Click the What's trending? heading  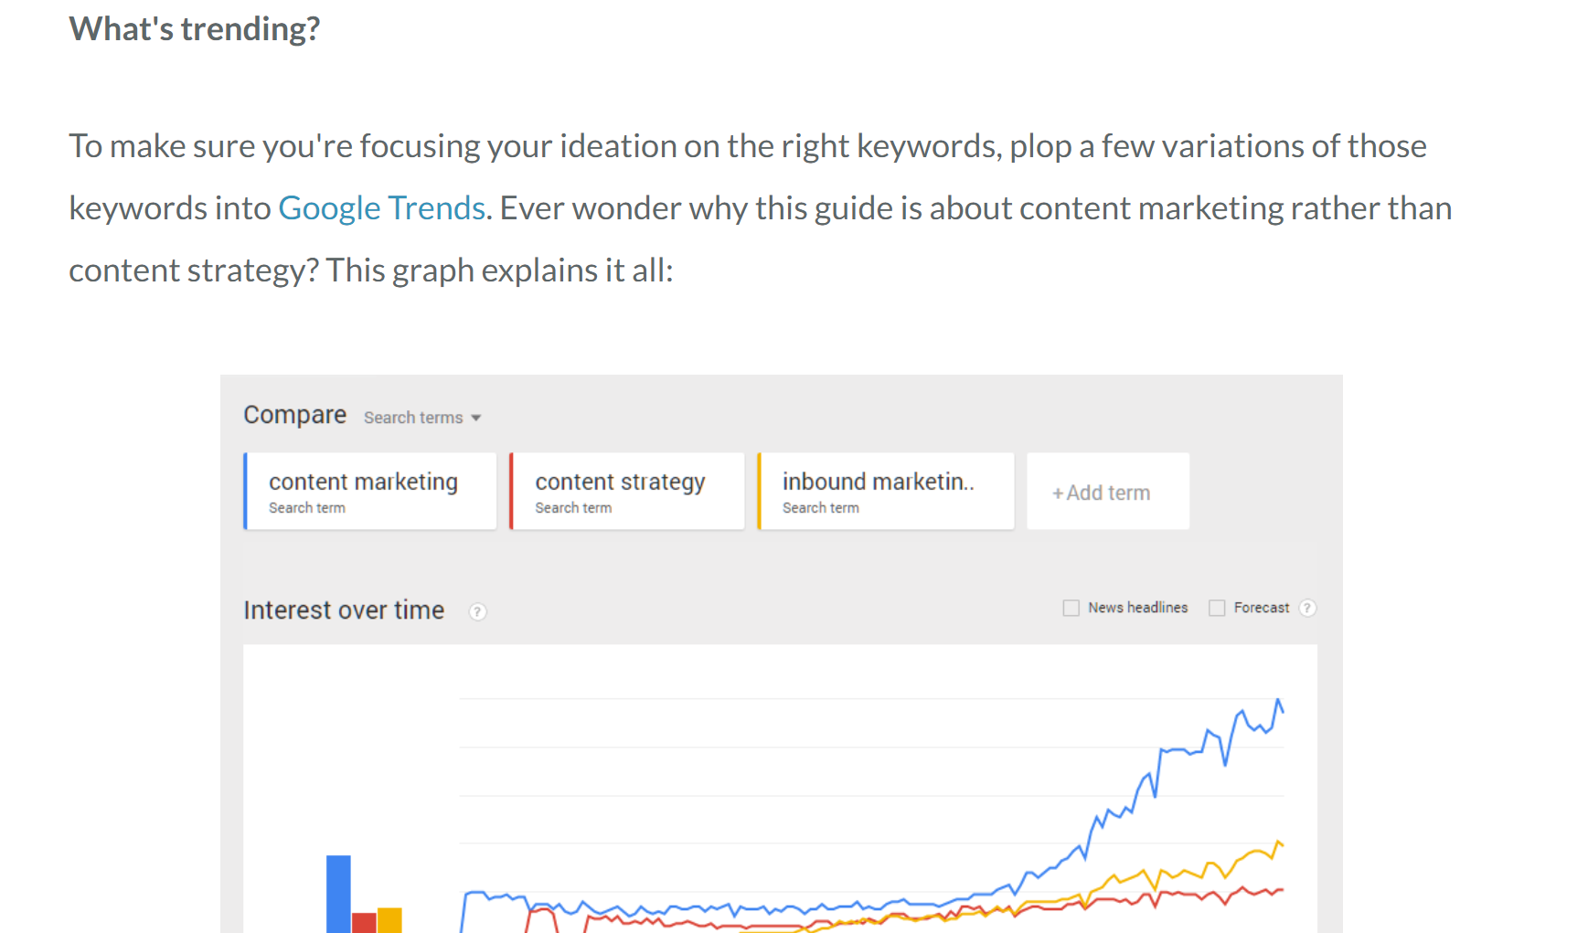195,29
